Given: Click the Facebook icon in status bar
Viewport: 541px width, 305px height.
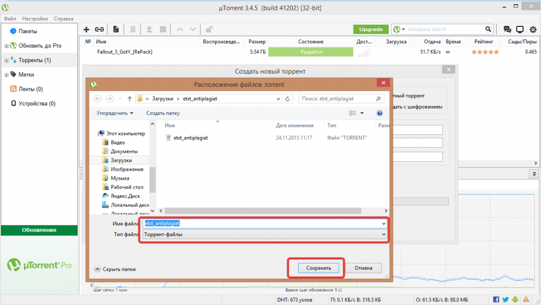Looking at the screenshot, I should 496,300.
